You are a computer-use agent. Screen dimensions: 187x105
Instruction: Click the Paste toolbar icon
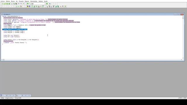point(16,4)
